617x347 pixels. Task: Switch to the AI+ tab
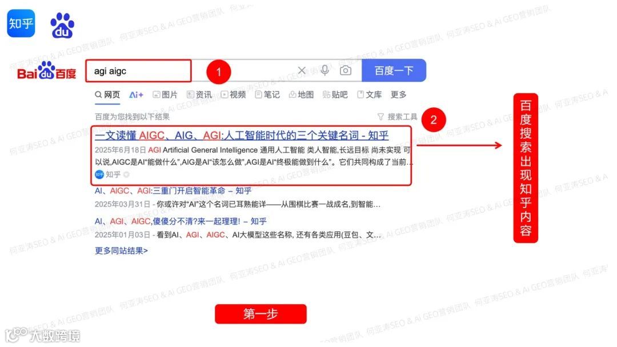[x=136, y=95]
